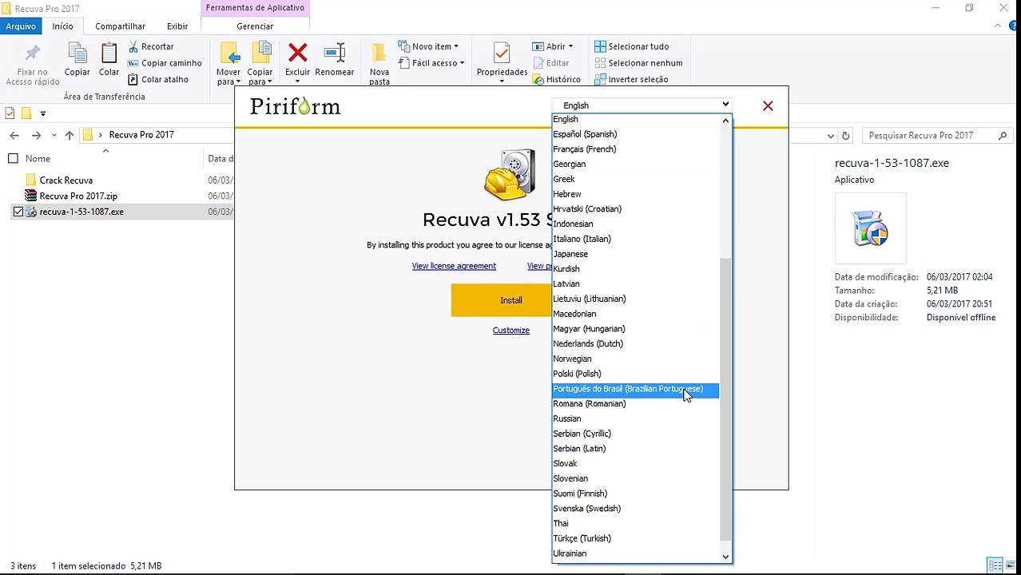This screenshot has width=1021, height=575.
Task: Uncheck the recuva-1-53-1087.exe checkbox
Action: 18,212
